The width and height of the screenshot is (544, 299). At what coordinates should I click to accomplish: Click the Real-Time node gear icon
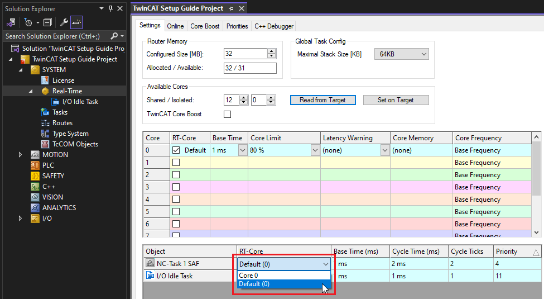click(x=45, y=91)
